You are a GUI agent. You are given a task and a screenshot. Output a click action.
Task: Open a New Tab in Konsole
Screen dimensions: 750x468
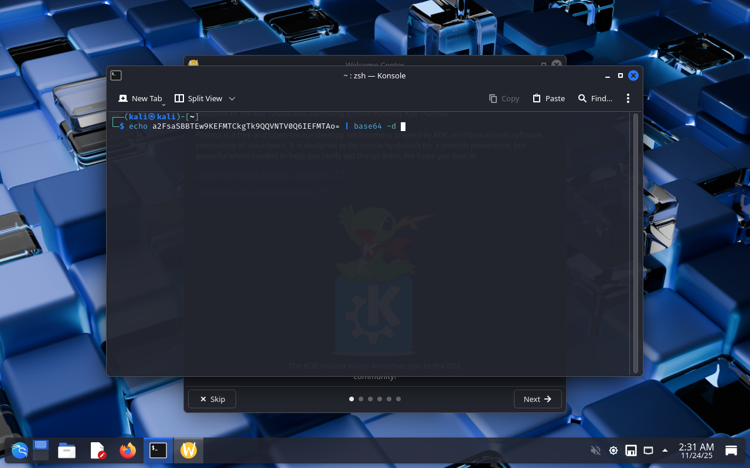tap(140, 98)
